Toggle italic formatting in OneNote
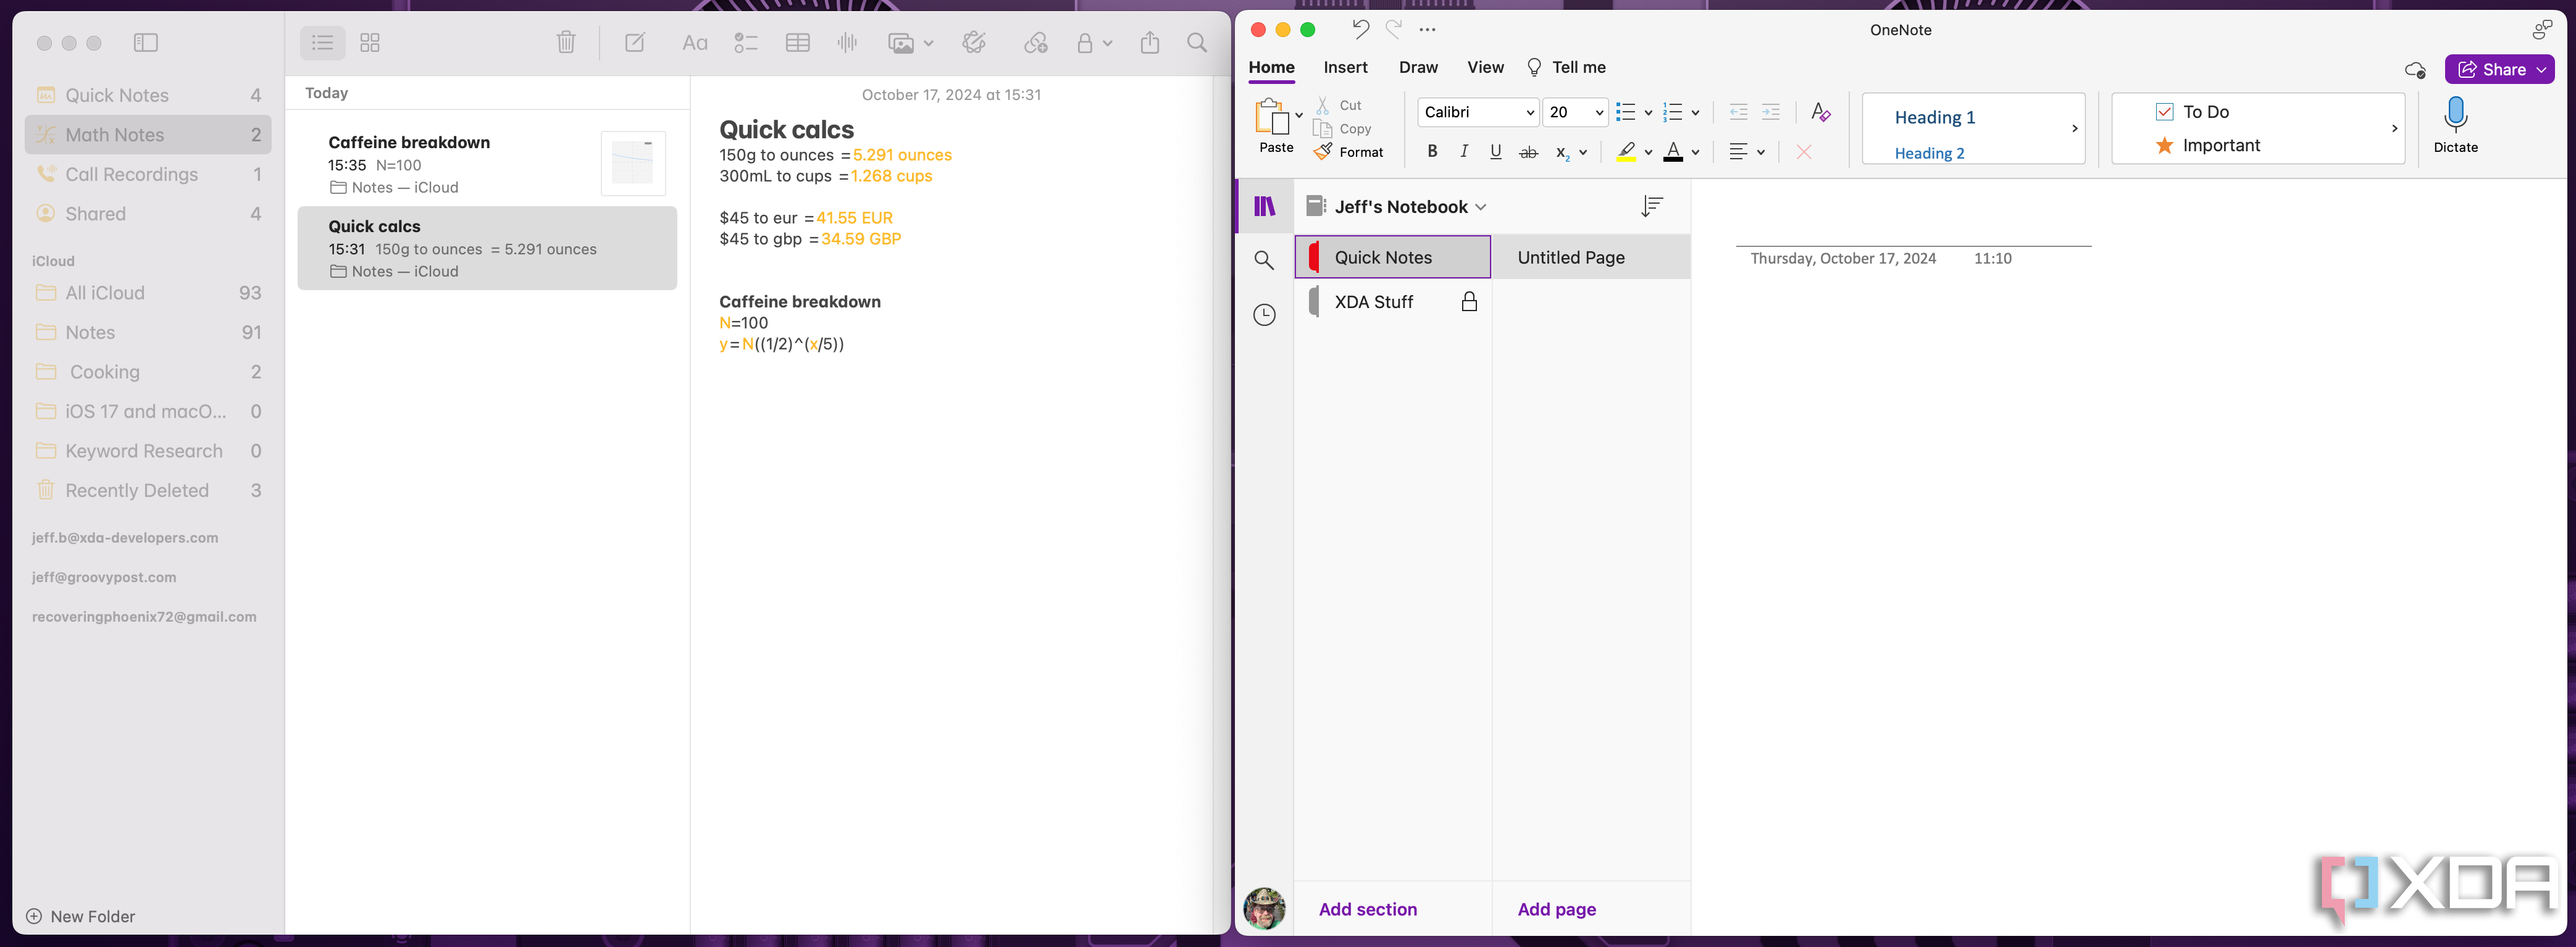 point(1464,151)
